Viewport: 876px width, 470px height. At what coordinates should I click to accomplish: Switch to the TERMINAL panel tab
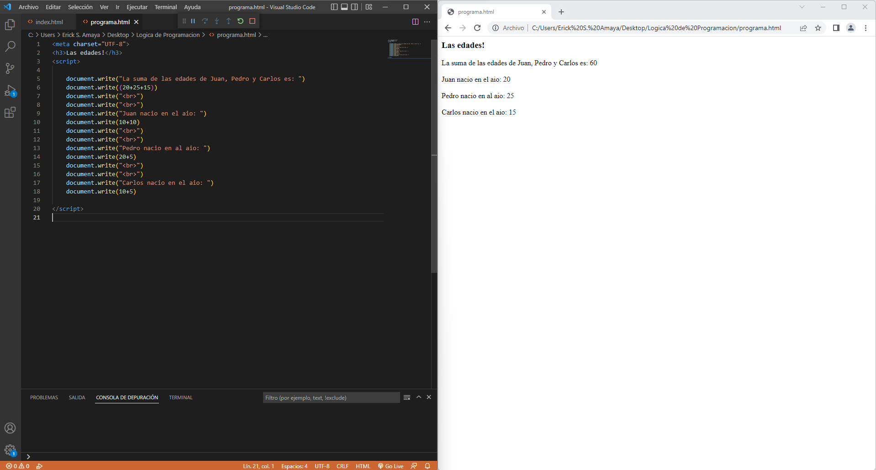coord(181,397)
